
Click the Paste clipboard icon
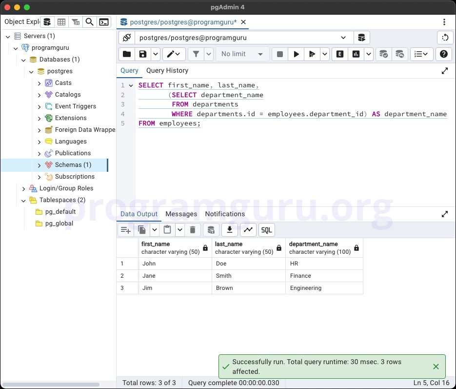tap(167, 230)
